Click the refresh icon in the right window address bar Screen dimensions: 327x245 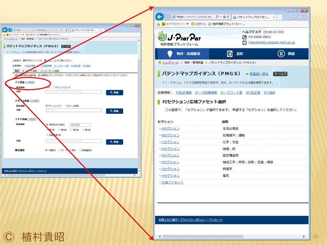coord(228,17)
